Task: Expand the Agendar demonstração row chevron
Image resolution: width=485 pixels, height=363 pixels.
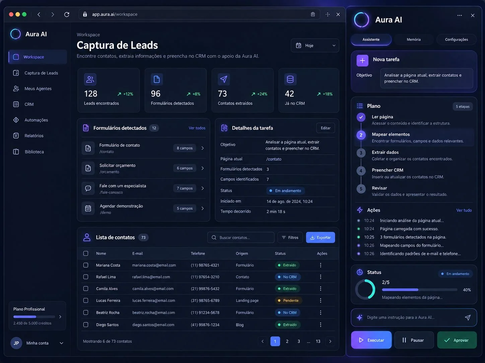Action: coord(203,208)
